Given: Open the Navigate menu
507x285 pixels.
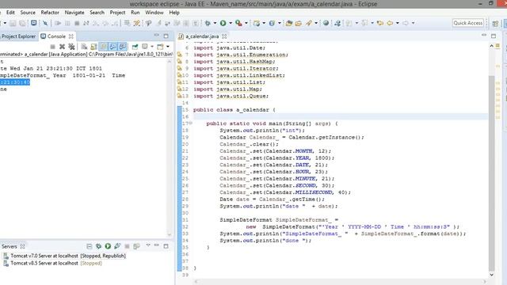Looking at the screenshot, I should [x=74, y=13].
